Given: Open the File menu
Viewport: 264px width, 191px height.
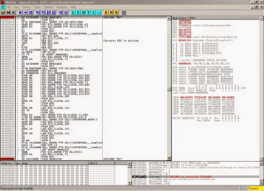Looking at the screenshot, I should [9, 7].
